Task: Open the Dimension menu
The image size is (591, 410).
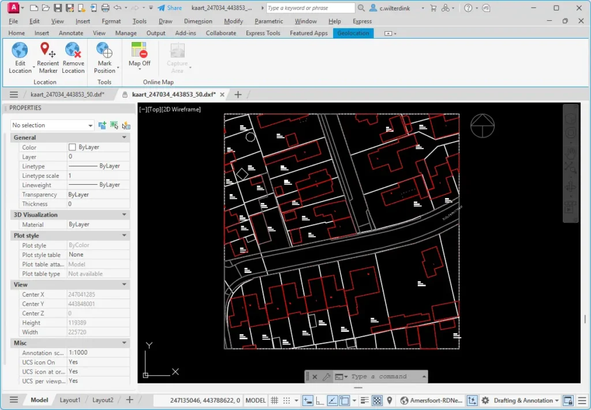Action: 198,21
